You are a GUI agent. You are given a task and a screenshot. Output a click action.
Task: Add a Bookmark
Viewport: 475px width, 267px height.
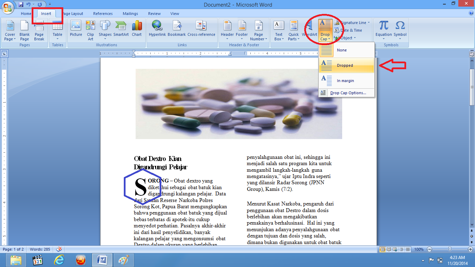click(x=177, y=30)
